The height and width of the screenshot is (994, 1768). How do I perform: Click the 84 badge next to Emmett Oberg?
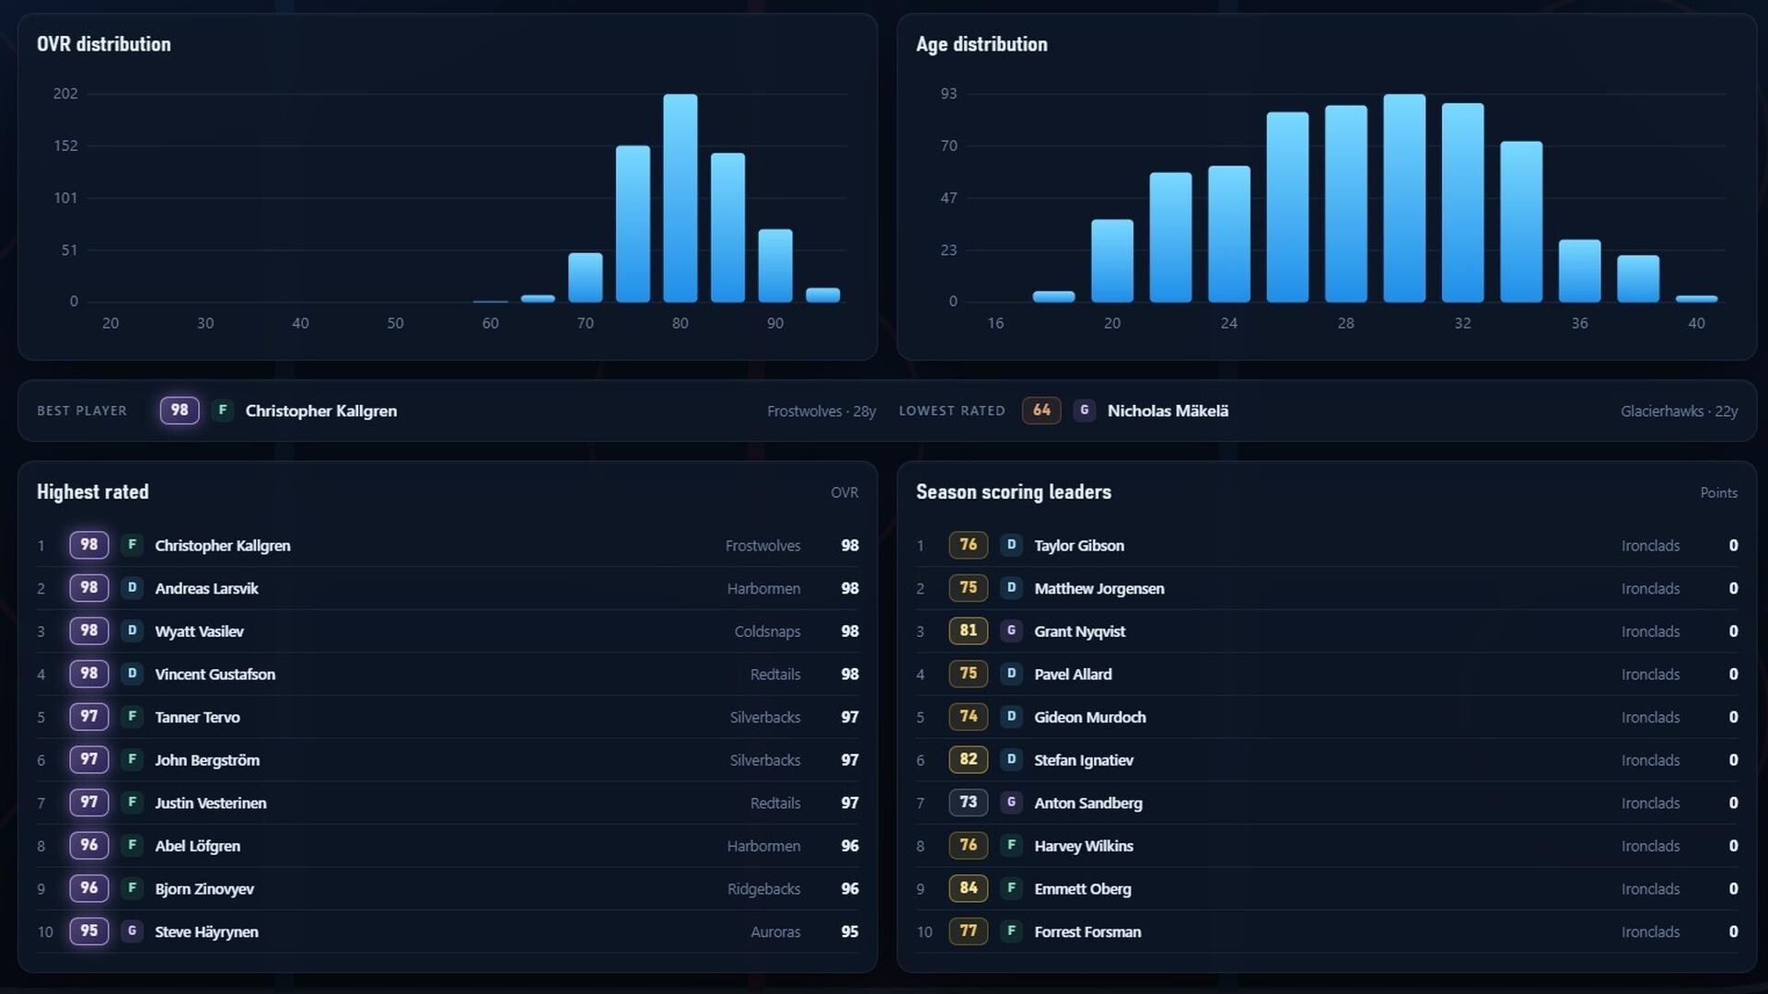pos(969,889)
